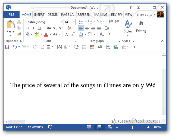Open the font size 14 dropdown
Image resolution: width=172 pixels, height=136 pixels.
tap(73, 22)
